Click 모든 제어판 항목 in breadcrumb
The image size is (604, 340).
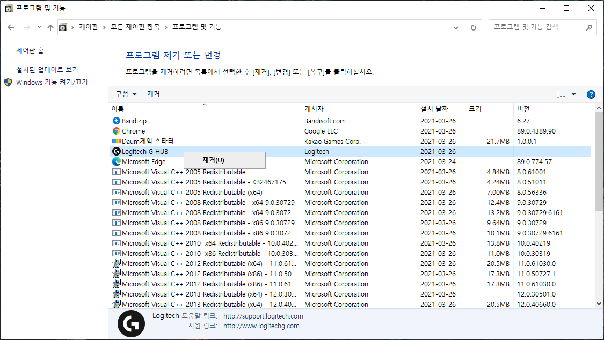click(x=135, y=27)
